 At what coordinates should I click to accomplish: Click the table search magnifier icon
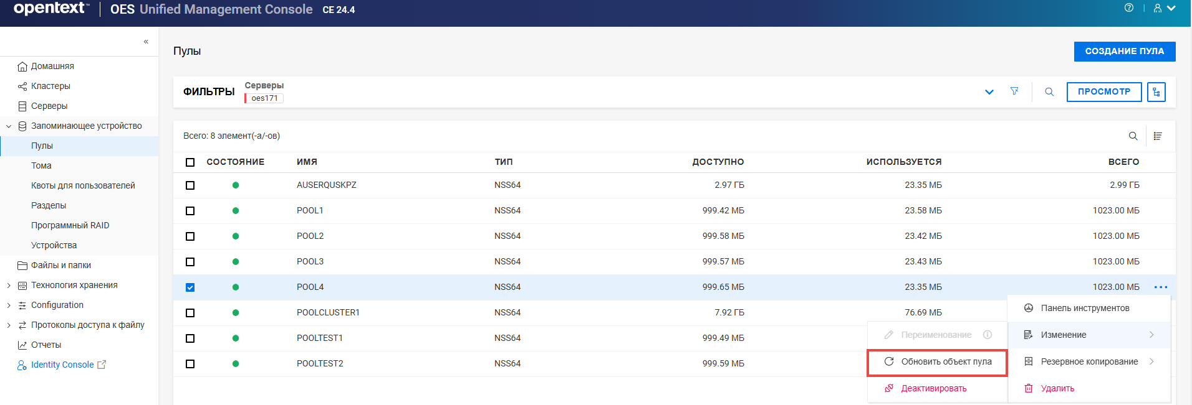[x=1133, y=136]
